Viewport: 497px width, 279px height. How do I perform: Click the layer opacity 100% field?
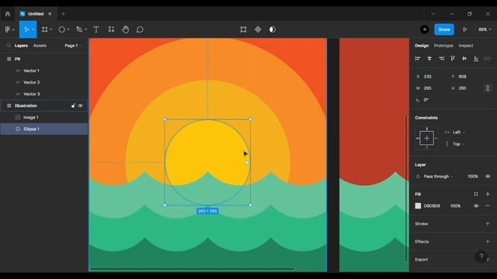(473, 177)
